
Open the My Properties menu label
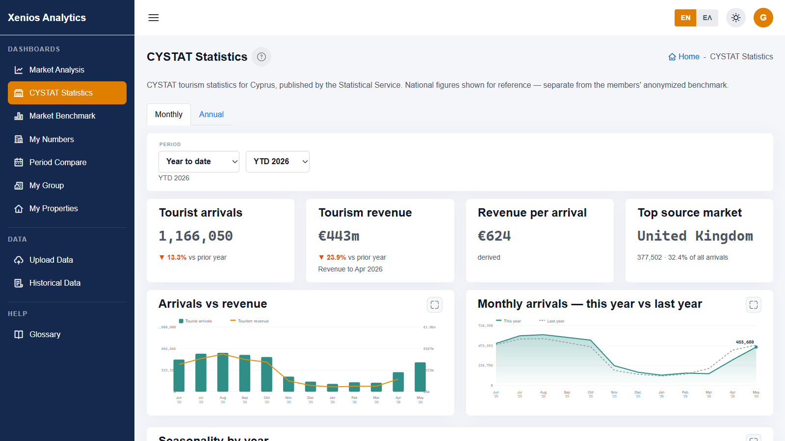53,209
